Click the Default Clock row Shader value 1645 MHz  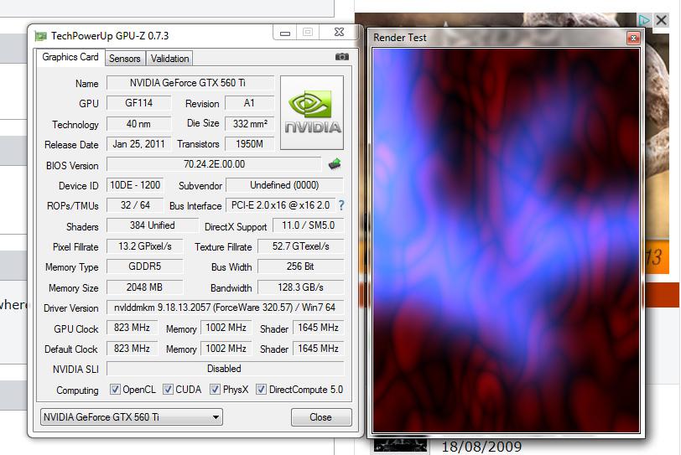[x=318, y=349]
